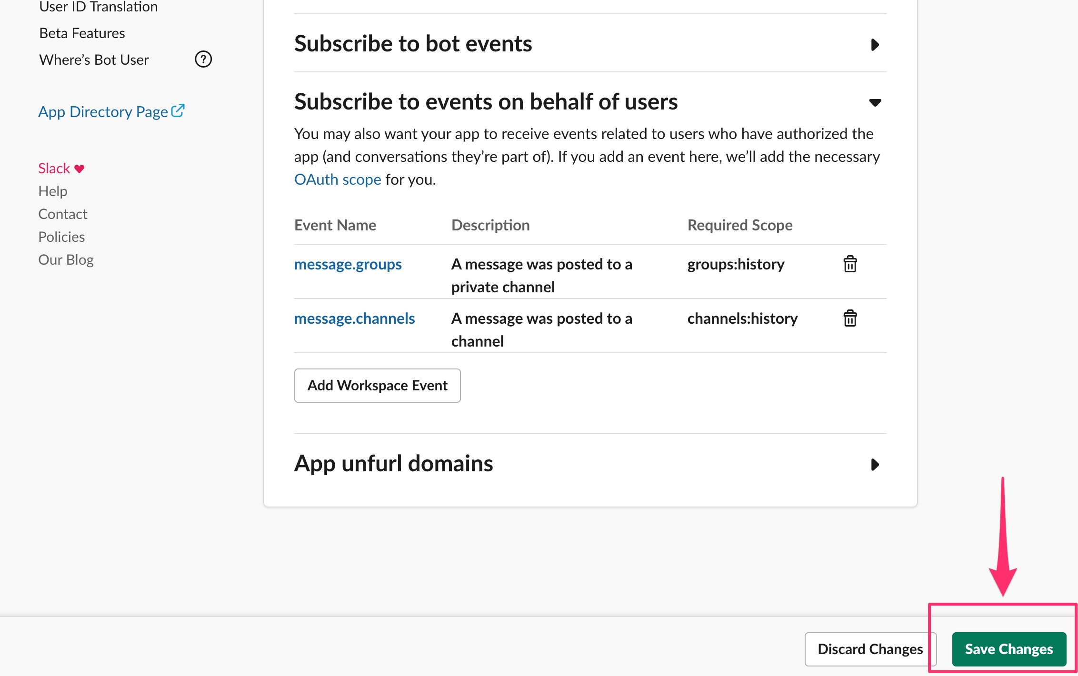The image size is (1078, 676).
Task: Open Where's Bot User sidebar item
Action: (94, 60)
